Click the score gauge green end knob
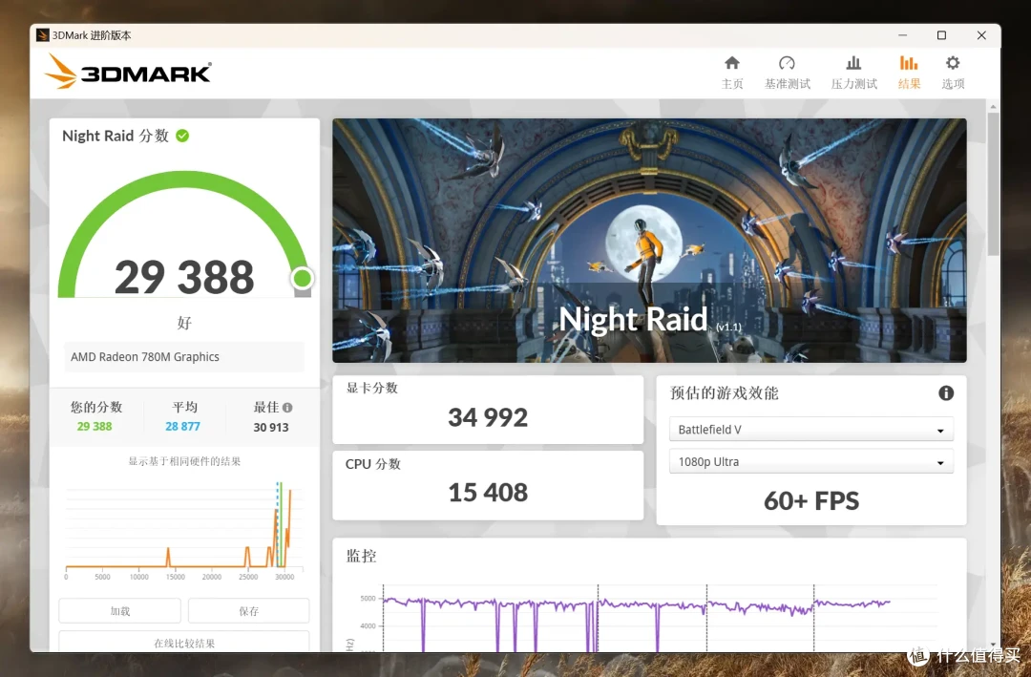 tap(303, 278)
